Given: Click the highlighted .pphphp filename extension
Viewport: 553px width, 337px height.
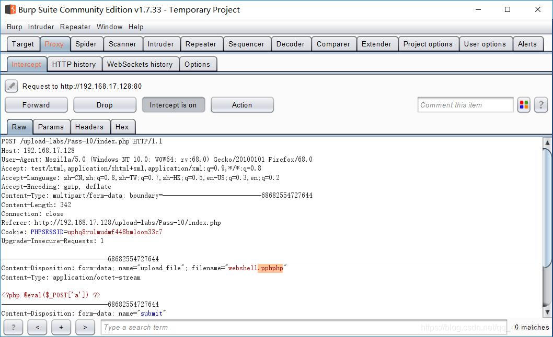Looking at the screenshot, I should pyautogui.click(x=271, y=268).
